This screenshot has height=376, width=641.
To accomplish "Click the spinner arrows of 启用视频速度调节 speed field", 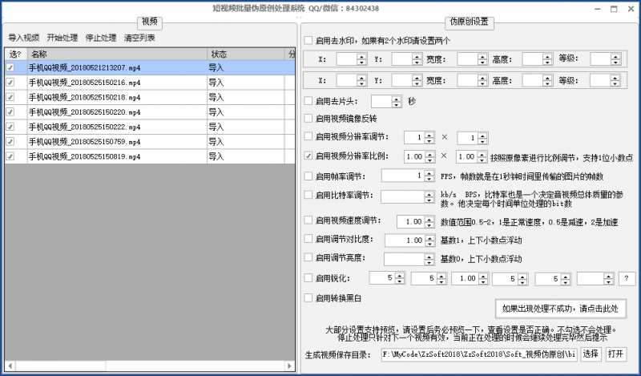I will (x=429, y=220).
